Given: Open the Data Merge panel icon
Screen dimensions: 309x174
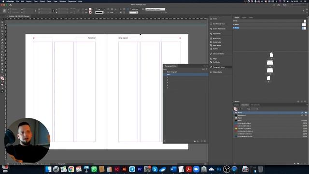Looking at the screenshot, I should click(x=211, y=45).
